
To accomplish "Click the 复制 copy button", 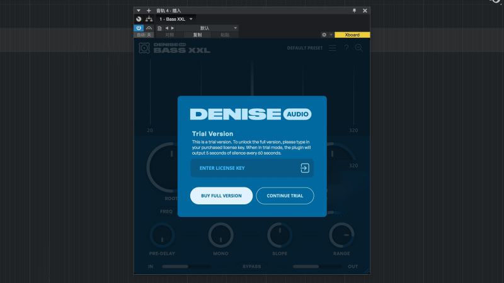I will coord(197,35).
